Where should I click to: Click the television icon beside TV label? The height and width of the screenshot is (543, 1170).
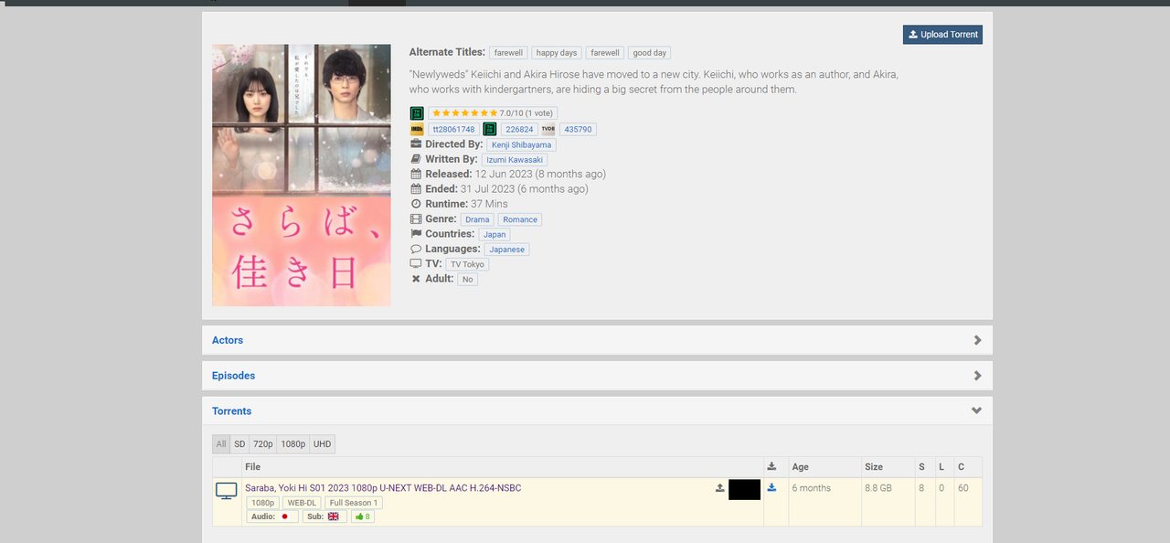pyautogui.click(x=416, y=264)
